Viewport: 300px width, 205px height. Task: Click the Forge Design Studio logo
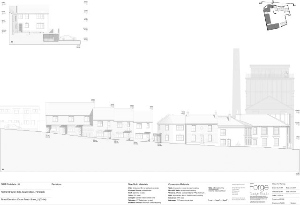coord(260,190)
